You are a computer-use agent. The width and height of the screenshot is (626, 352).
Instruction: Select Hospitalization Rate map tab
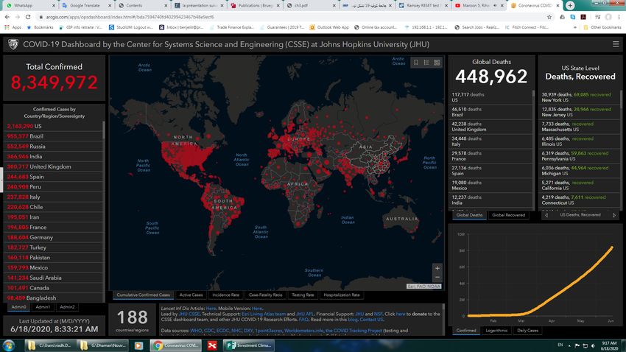pos(341,295)
